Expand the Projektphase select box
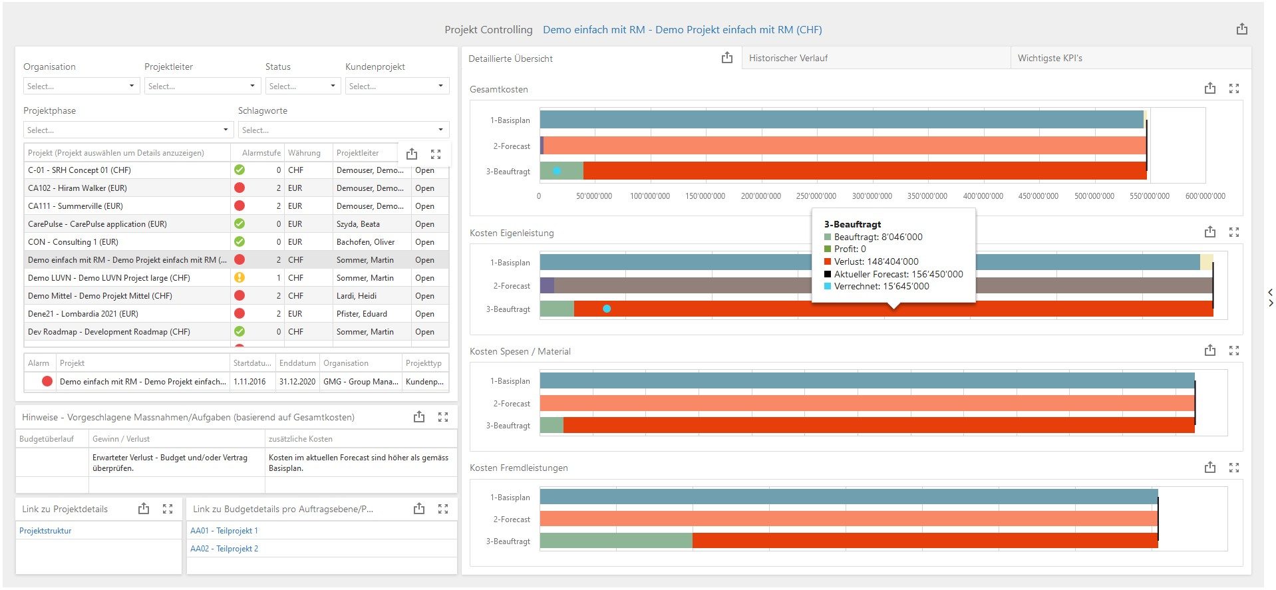1276x590 pixels. coord(127,130)
